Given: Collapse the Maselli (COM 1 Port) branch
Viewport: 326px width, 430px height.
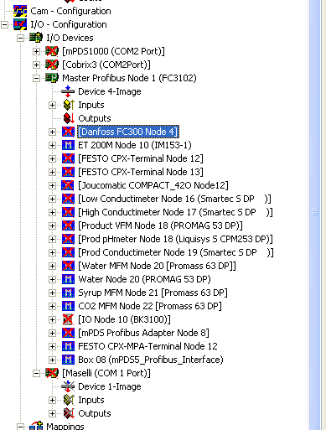Looking at the screenshot, I should [x=36, y=373].
